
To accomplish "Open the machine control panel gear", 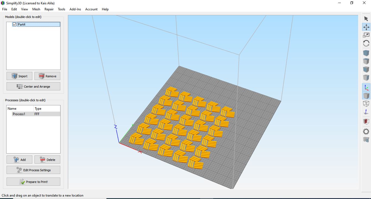I will 366,131.
